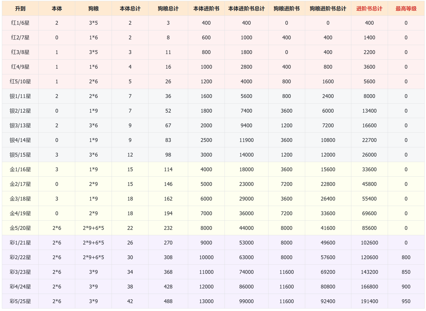Click the 850 max level cell
The image size is (426, 311).
[x=406, y=272]
